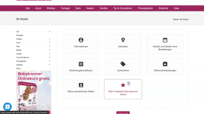
Task: Expand the Tip & Schablone sidebar category
Action: click(x=50, y=57)
